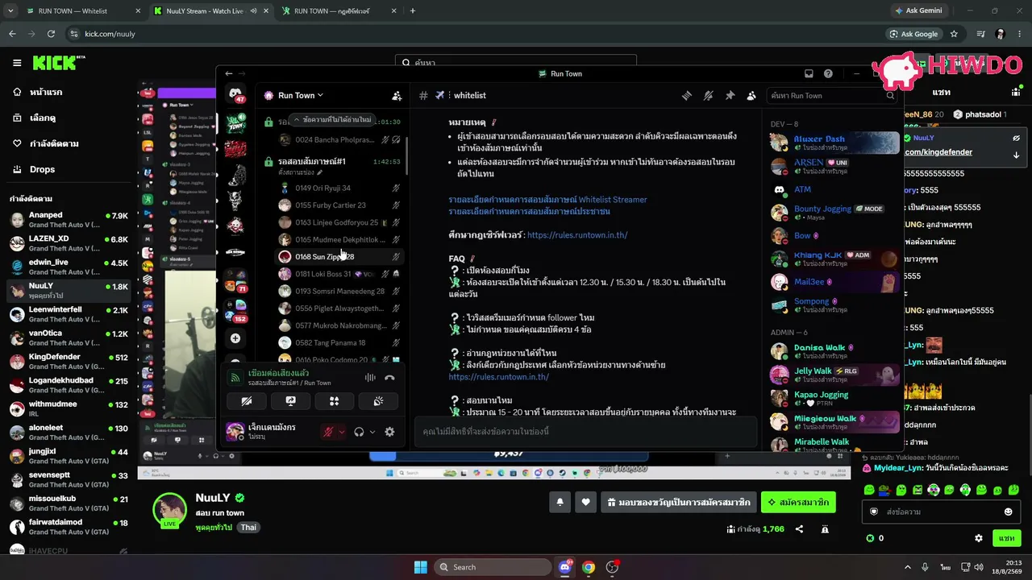Select voice user 0193 Somsri Maneedeng 28

339,291
